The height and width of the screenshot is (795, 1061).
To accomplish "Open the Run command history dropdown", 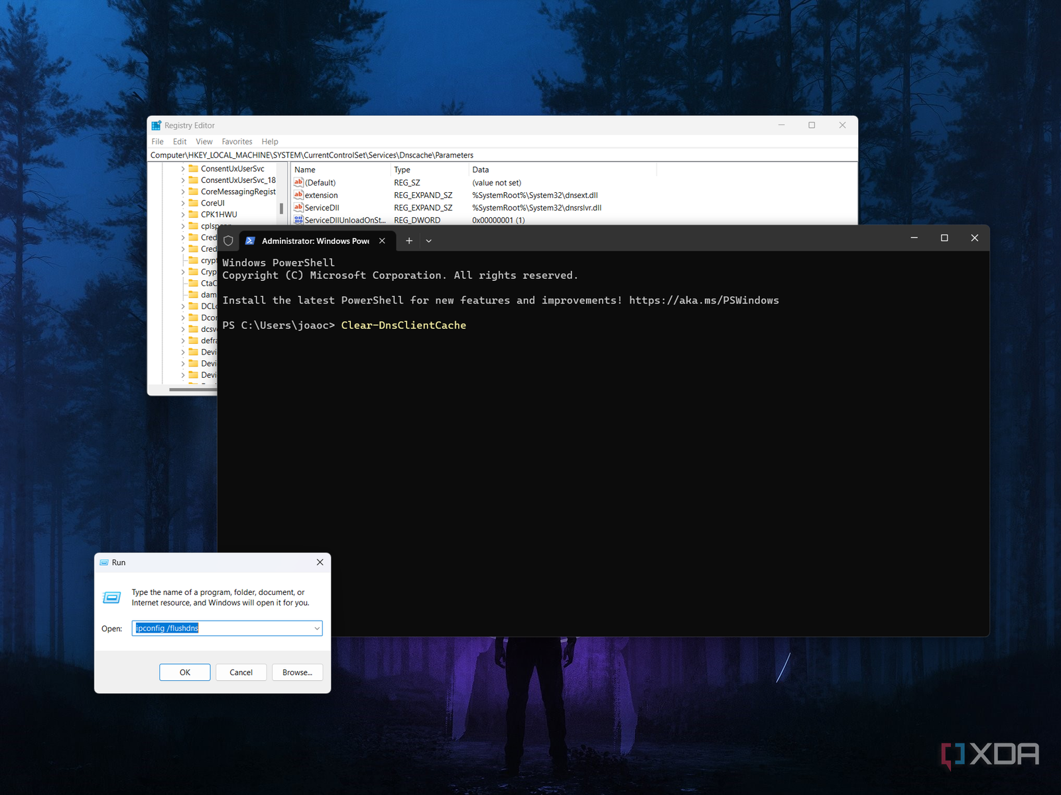I will click(317, 628).
